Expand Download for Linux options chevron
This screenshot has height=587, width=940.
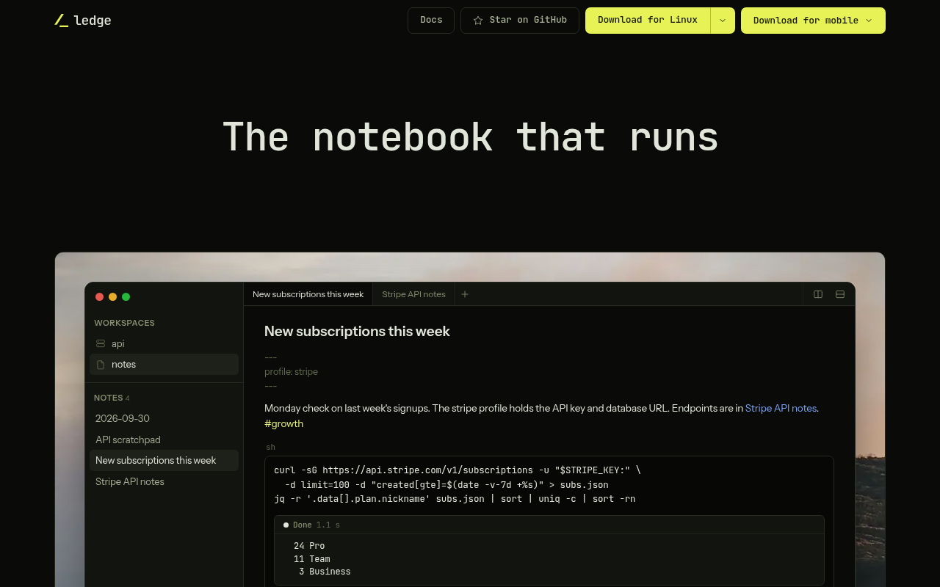coord(723,21)
